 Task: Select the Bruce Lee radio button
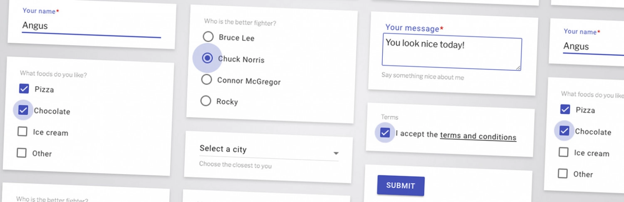coord(208,37)
